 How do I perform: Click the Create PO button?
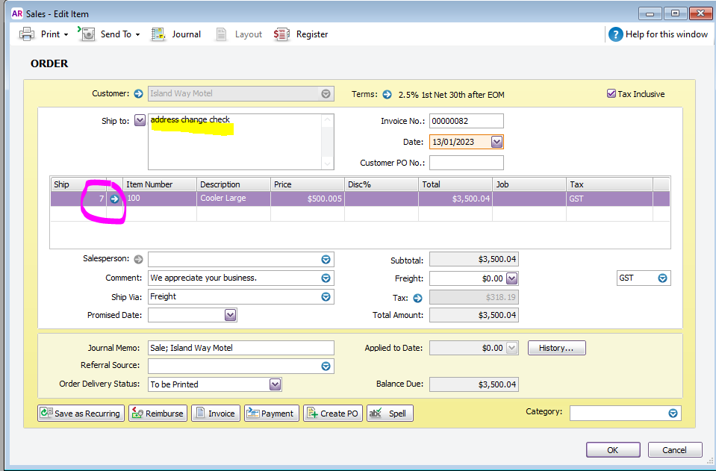point(332,414)
